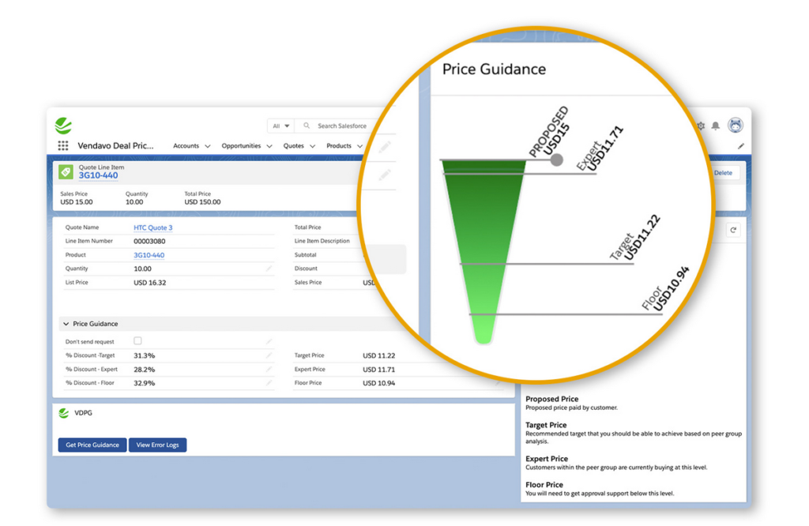Click the Get Price Guidance button
Image resolution: width=809 pixels, height=526 pixels.
tap(92, 445)
